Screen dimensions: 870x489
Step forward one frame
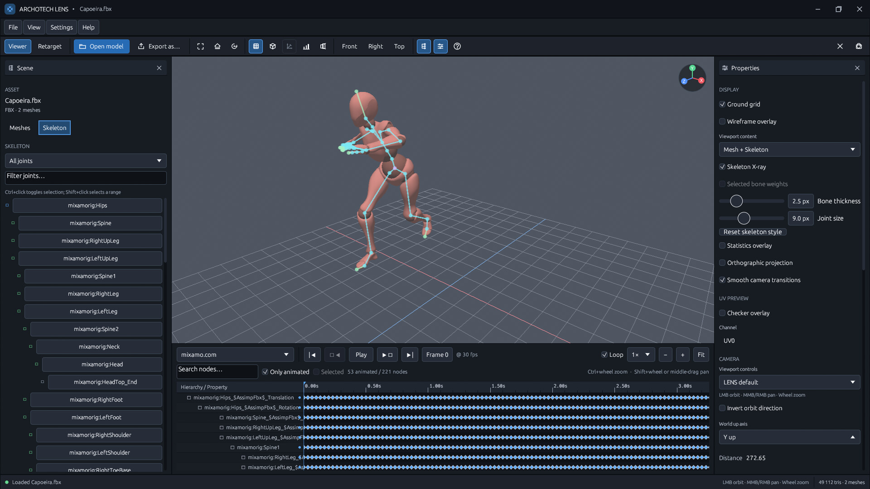(387, 355)
